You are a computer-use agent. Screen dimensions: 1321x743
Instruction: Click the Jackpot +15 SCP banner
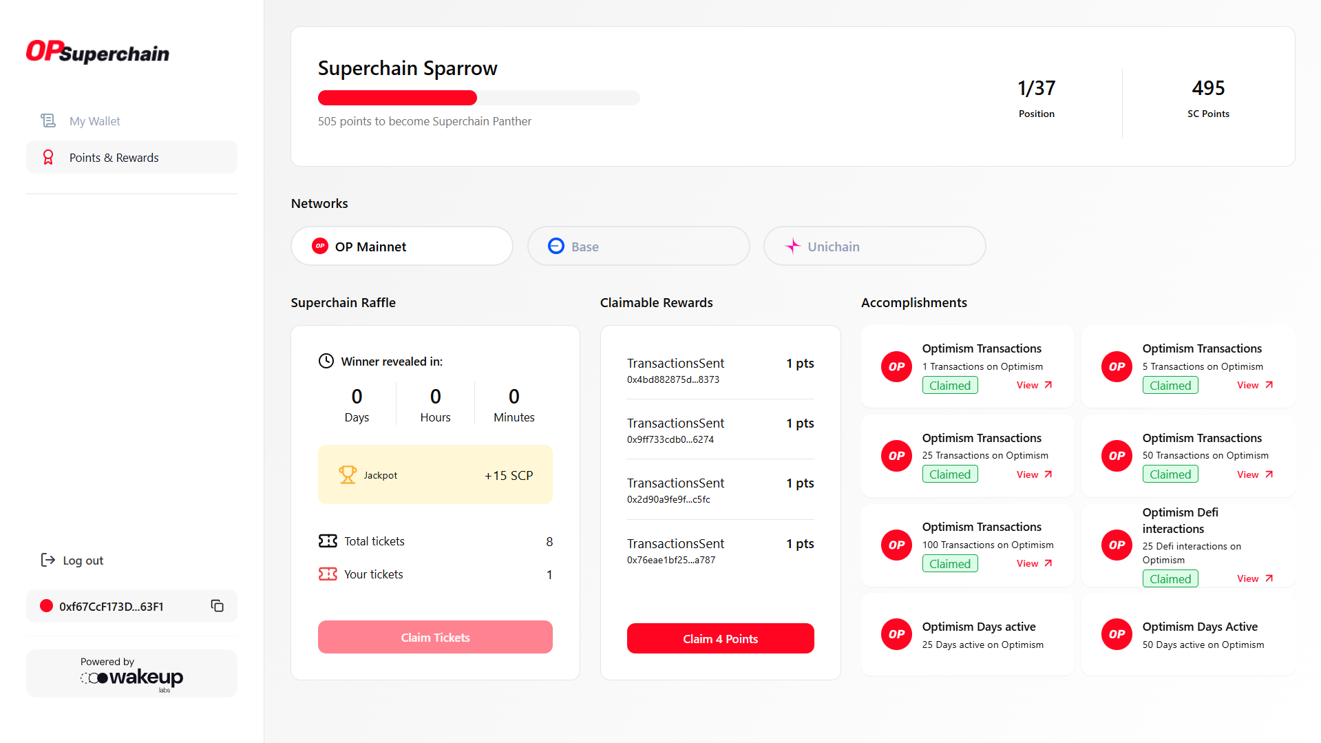(x=435, y=474)
